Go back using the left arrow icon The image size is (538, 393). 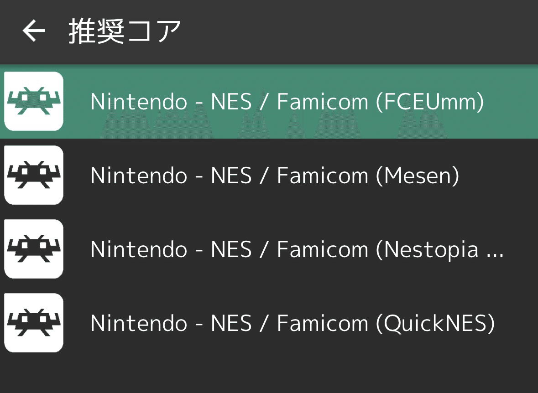[34, 31]
